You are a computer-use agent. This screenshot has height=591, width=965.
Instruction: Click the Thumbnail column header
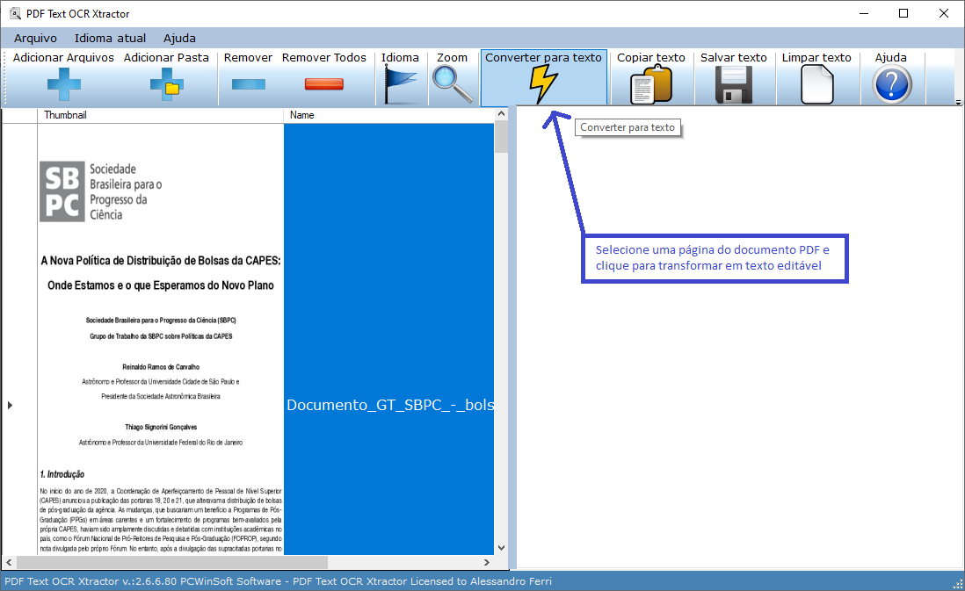tap(66, 114)
